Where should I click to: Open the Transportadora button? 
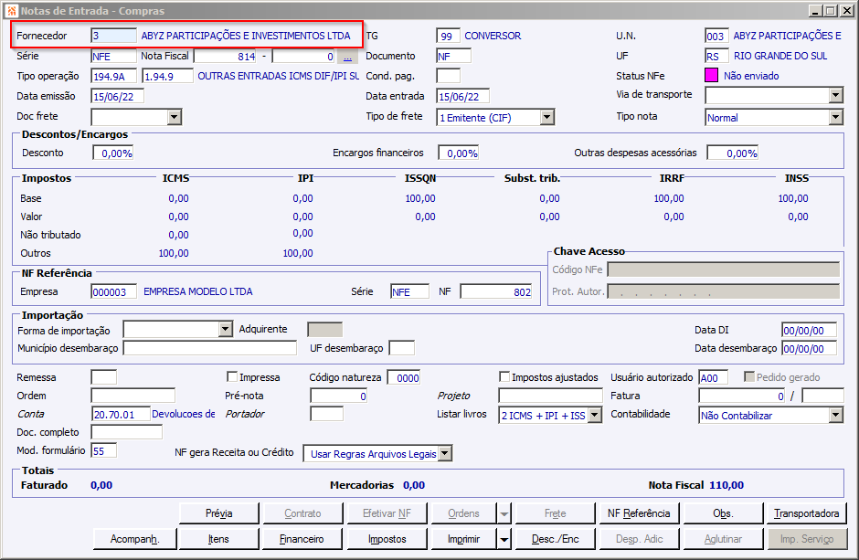[x=806, y=513]
